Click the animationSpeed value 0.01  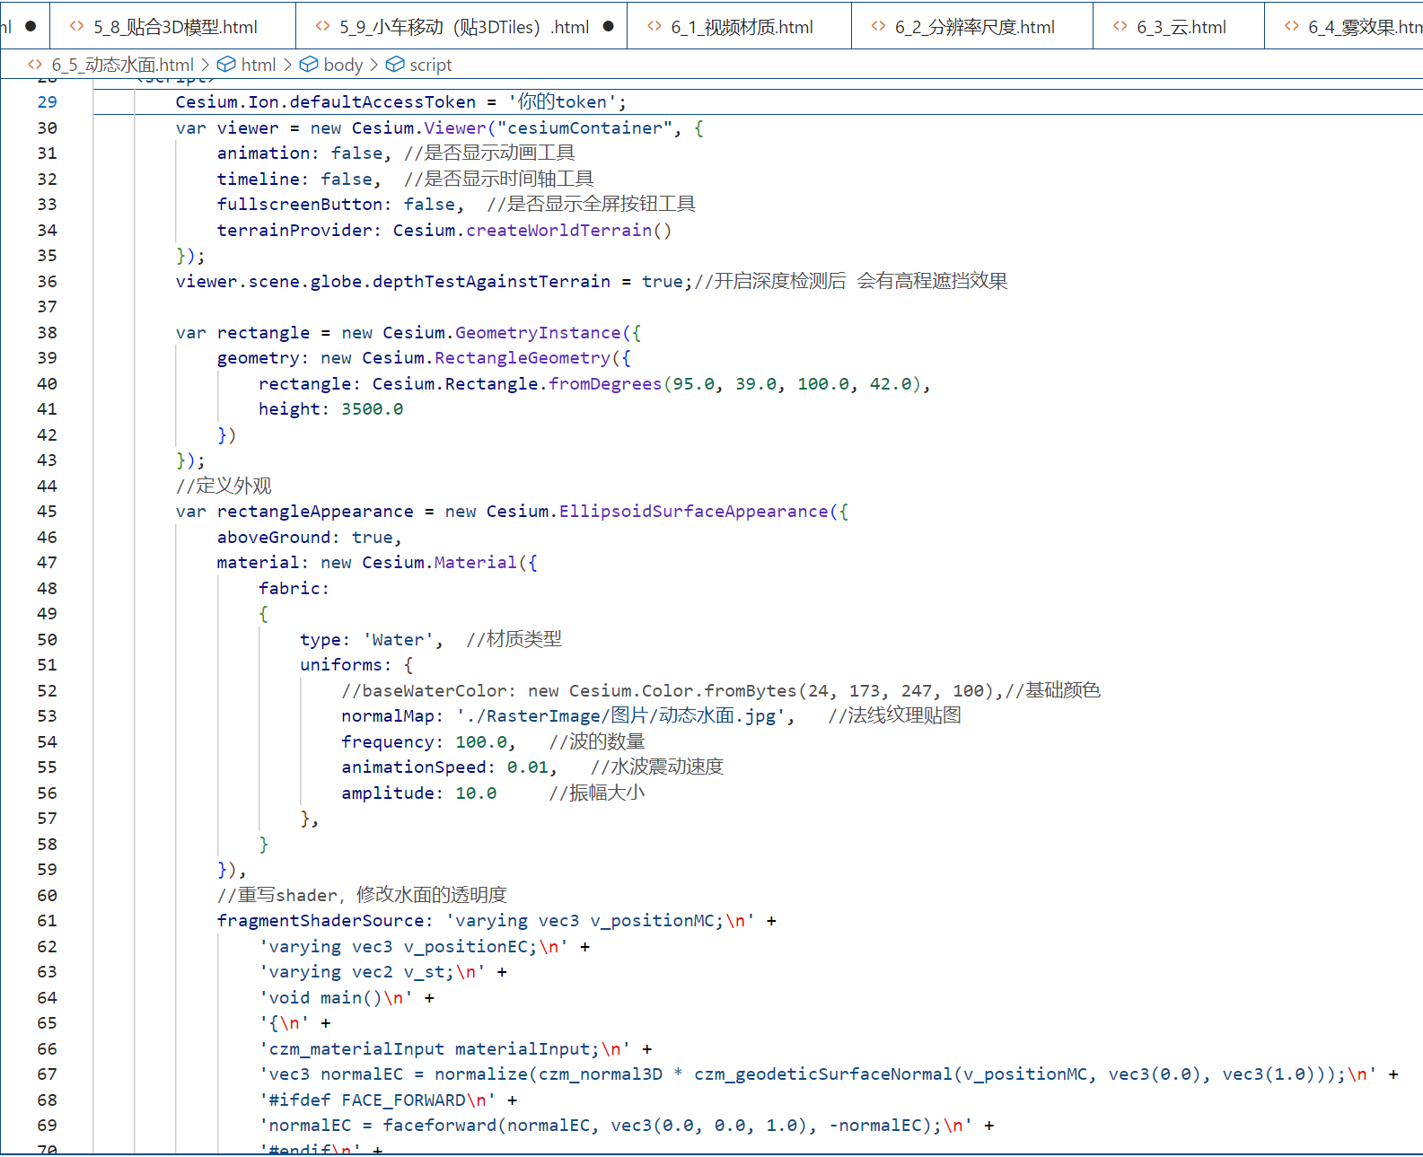[528, 767]
